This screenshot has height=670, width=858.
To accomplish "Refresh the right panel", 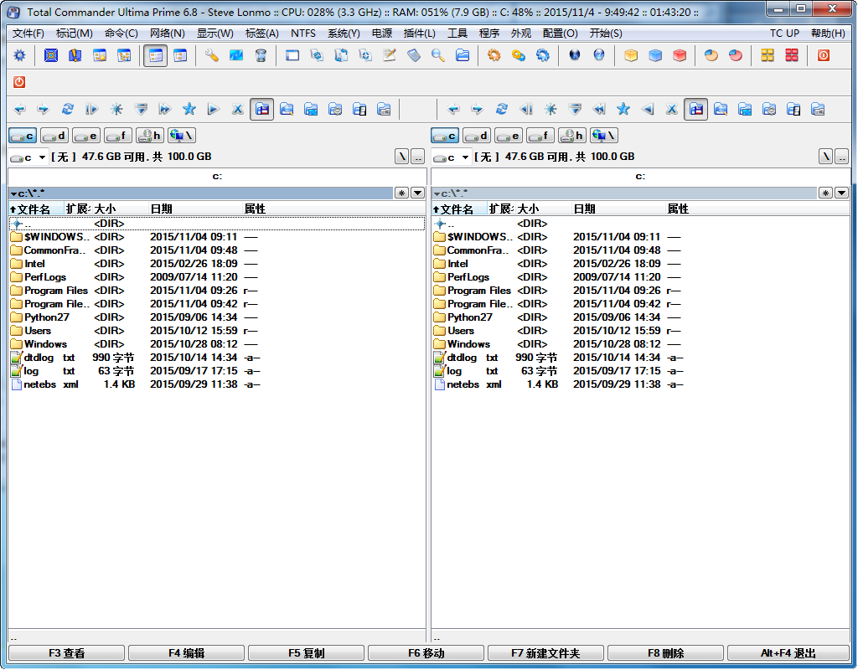I will tap(502, 110).
